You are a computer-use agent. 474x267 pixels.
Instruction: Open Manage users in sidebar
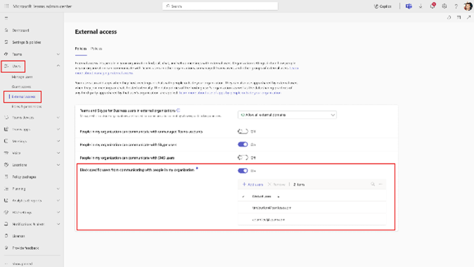pyautogui.click(x=22, y=77)
